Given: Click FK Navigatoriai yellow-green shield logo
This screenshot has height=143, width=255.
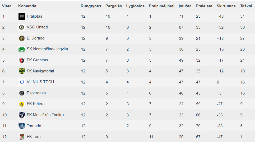Looking at the screenshot, I should click(22, 71).
